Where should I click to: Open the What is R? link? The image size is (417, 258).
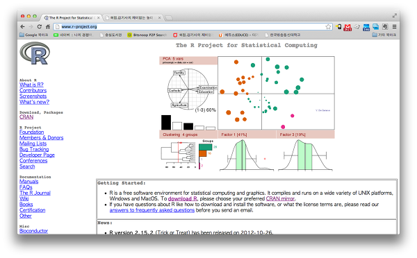pos(31,85)
